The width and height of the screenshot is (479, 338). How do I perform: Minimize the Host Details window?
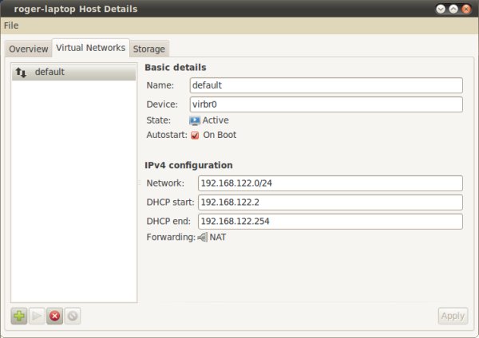pos(440,9)
